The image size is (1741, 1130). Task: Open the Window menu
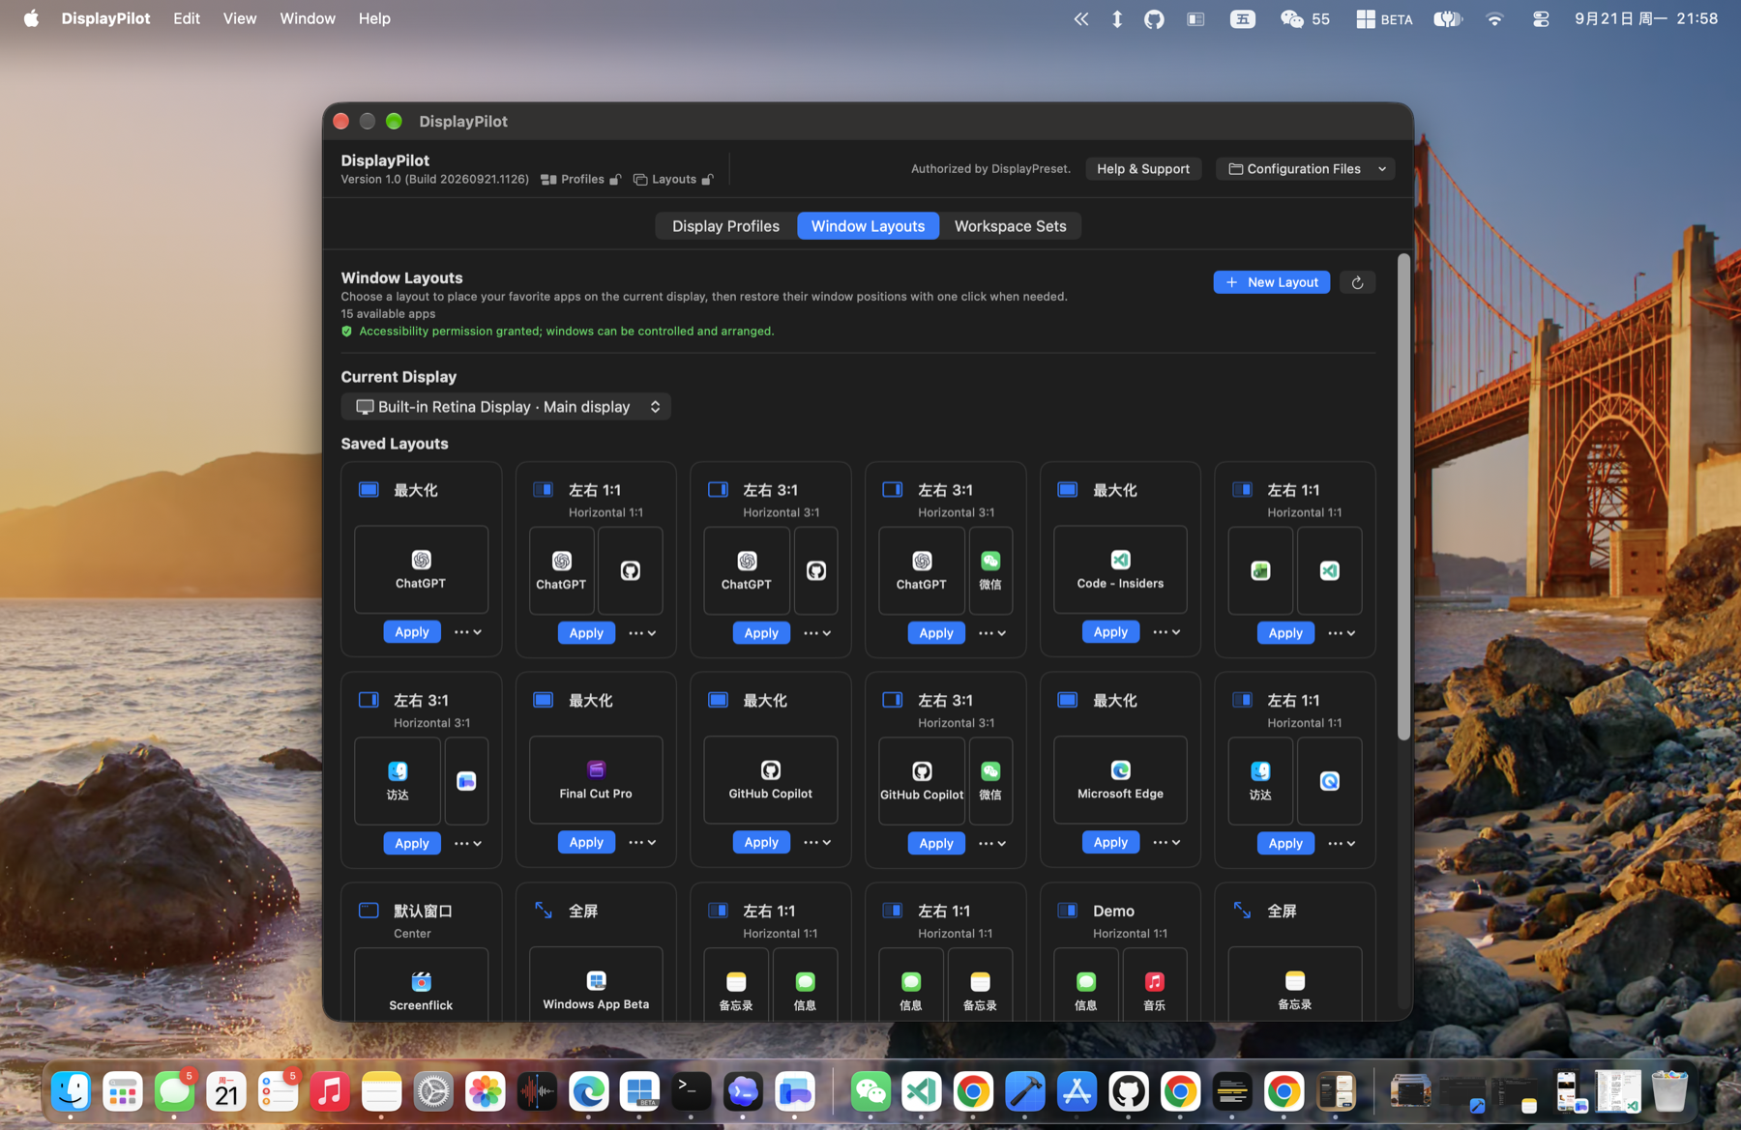(308, 18)
